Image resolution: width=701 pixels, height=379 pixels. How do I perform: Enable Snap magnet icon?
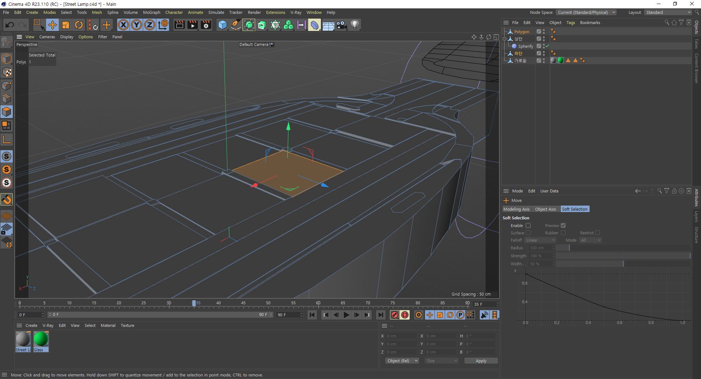click(7, 199)
